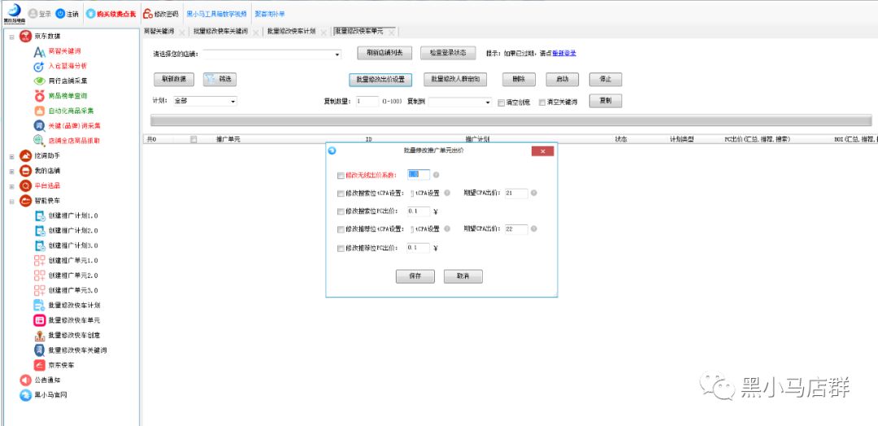Click the 修改密码 lock icon
878x426 pixels.
(148, 14)
